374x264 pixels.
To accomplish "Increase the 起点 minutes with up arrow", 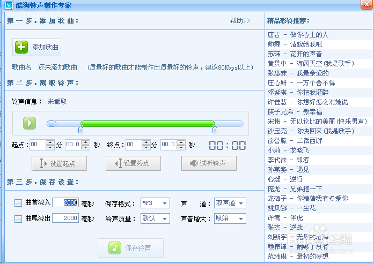I will [50, 142].
